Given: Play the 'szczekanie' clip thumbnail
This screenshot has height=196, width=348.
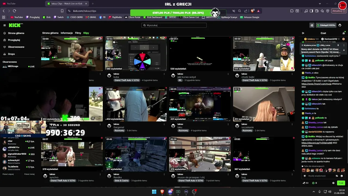Looking at the screenshot, I should tap(264, 104).
